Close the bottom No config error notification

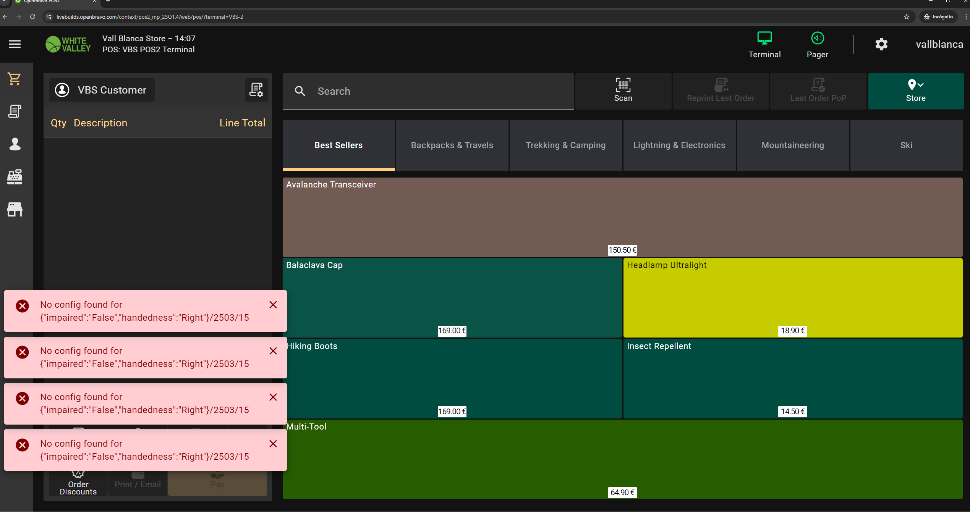[273, 444]
